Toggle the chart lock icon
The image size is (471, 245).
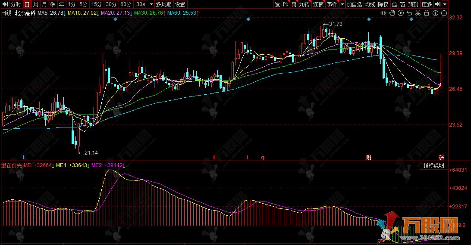click(x=427, y=13)
